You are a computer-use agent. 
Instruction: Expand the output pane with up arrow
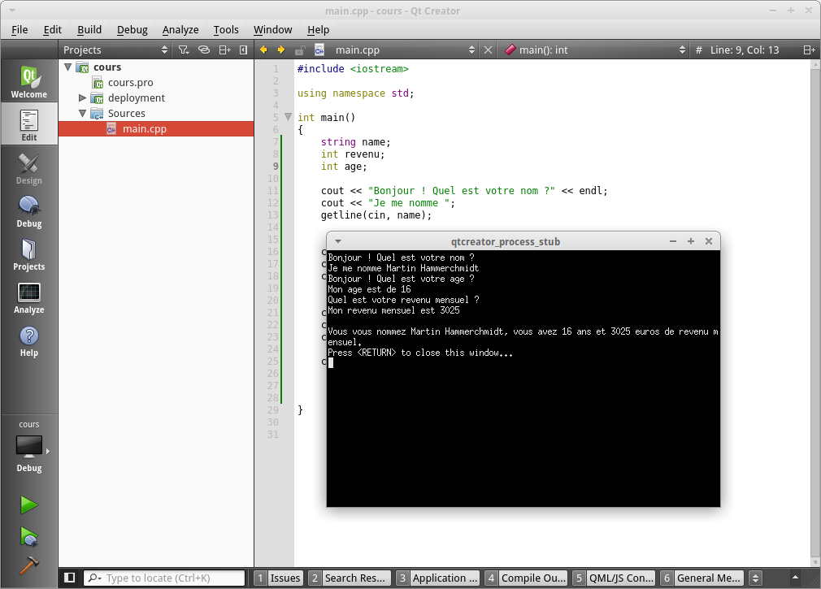tap(795, 578)
